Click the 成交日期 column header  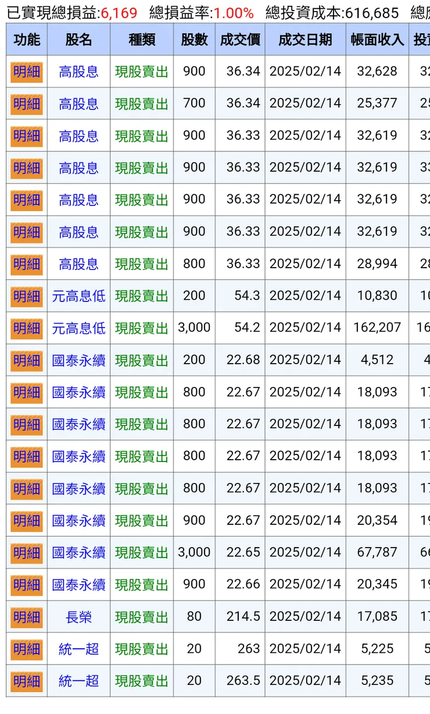[305, 40]
